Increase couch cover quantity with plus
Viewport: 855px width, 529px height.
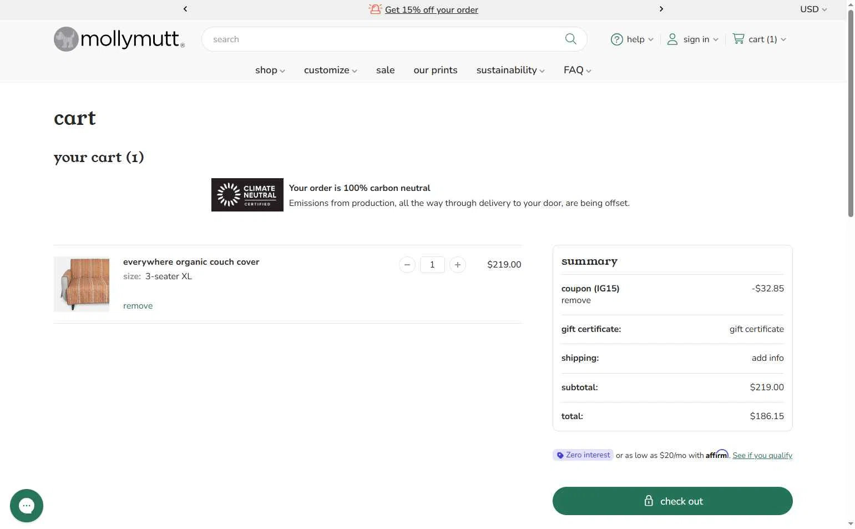(458, 265)
